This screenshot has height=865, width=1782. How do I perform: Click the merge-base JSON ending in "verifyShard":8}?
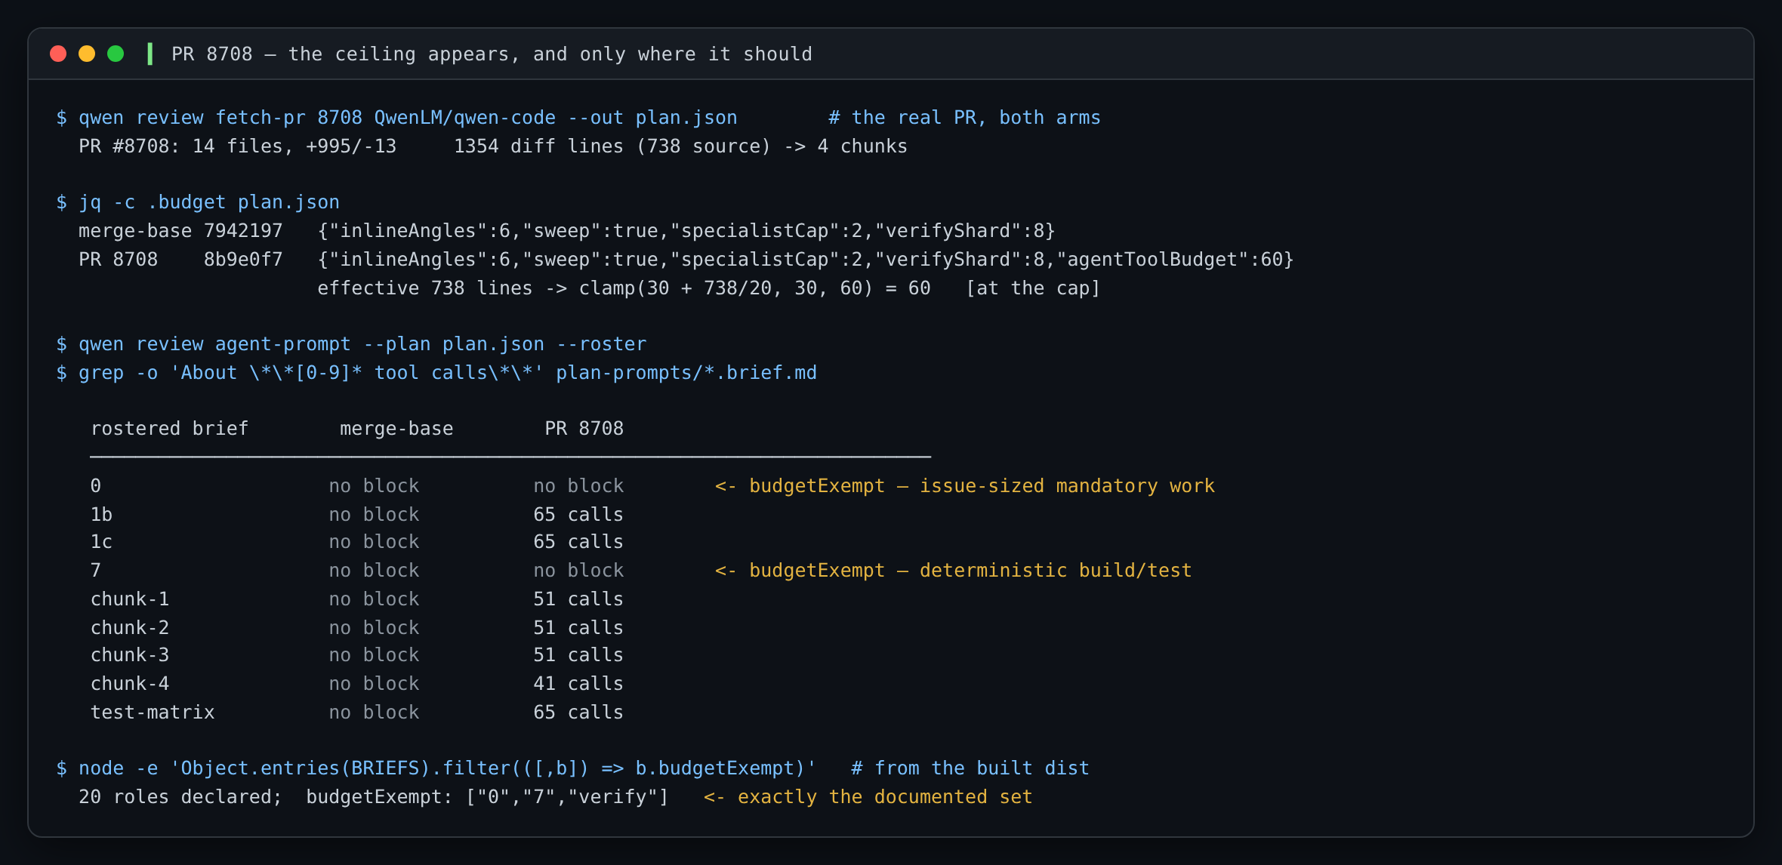tap(686, 231)
